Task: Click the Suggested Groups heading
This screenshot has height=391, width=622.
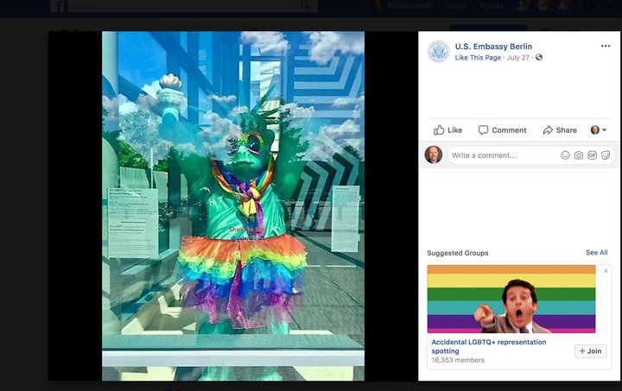Action: [x=458, y=253]
